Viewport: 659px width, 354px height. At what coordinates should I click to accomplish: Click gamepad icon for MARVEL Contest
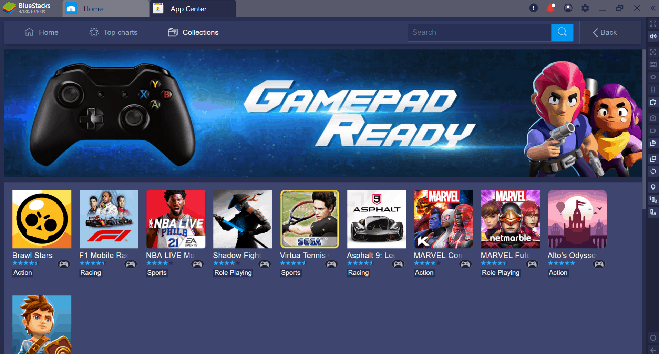click(x=465, y=264)
